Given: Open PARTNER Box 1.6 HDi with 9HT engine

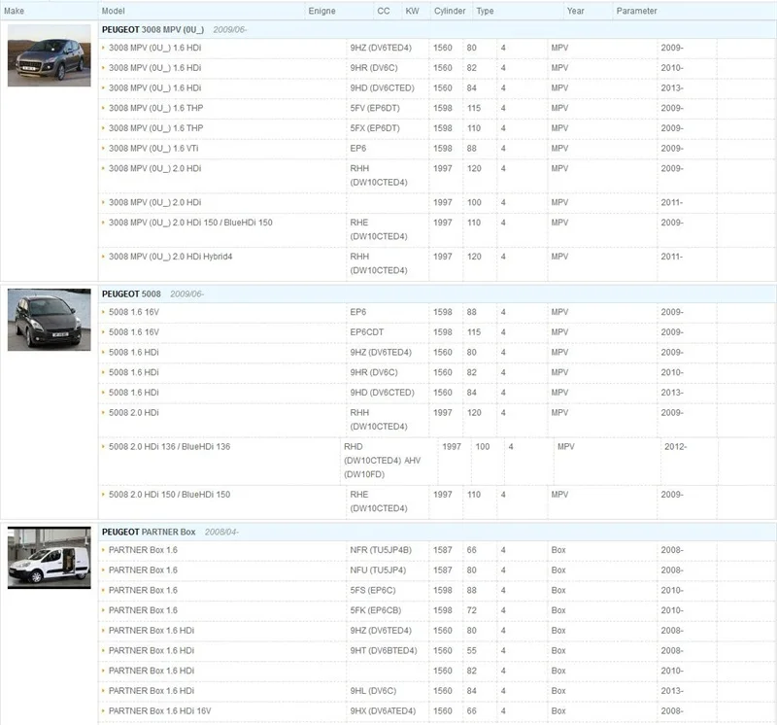Looking at the screenshot, I should (152, 650).
